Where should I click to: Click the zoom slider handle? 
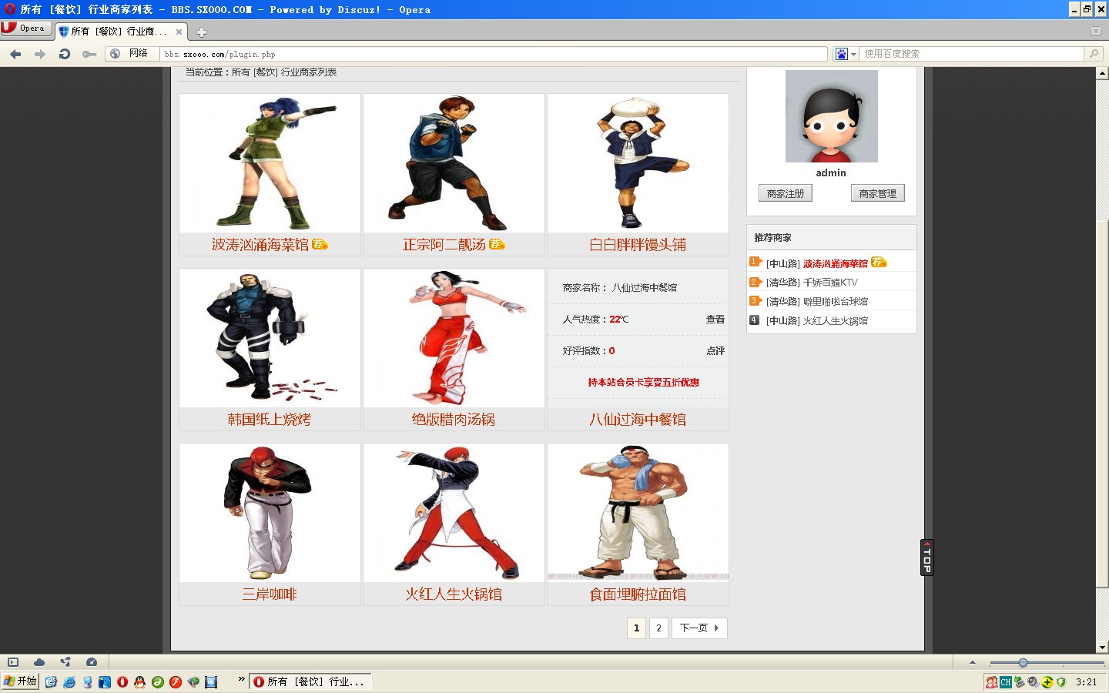click(x=1023, y=663)
